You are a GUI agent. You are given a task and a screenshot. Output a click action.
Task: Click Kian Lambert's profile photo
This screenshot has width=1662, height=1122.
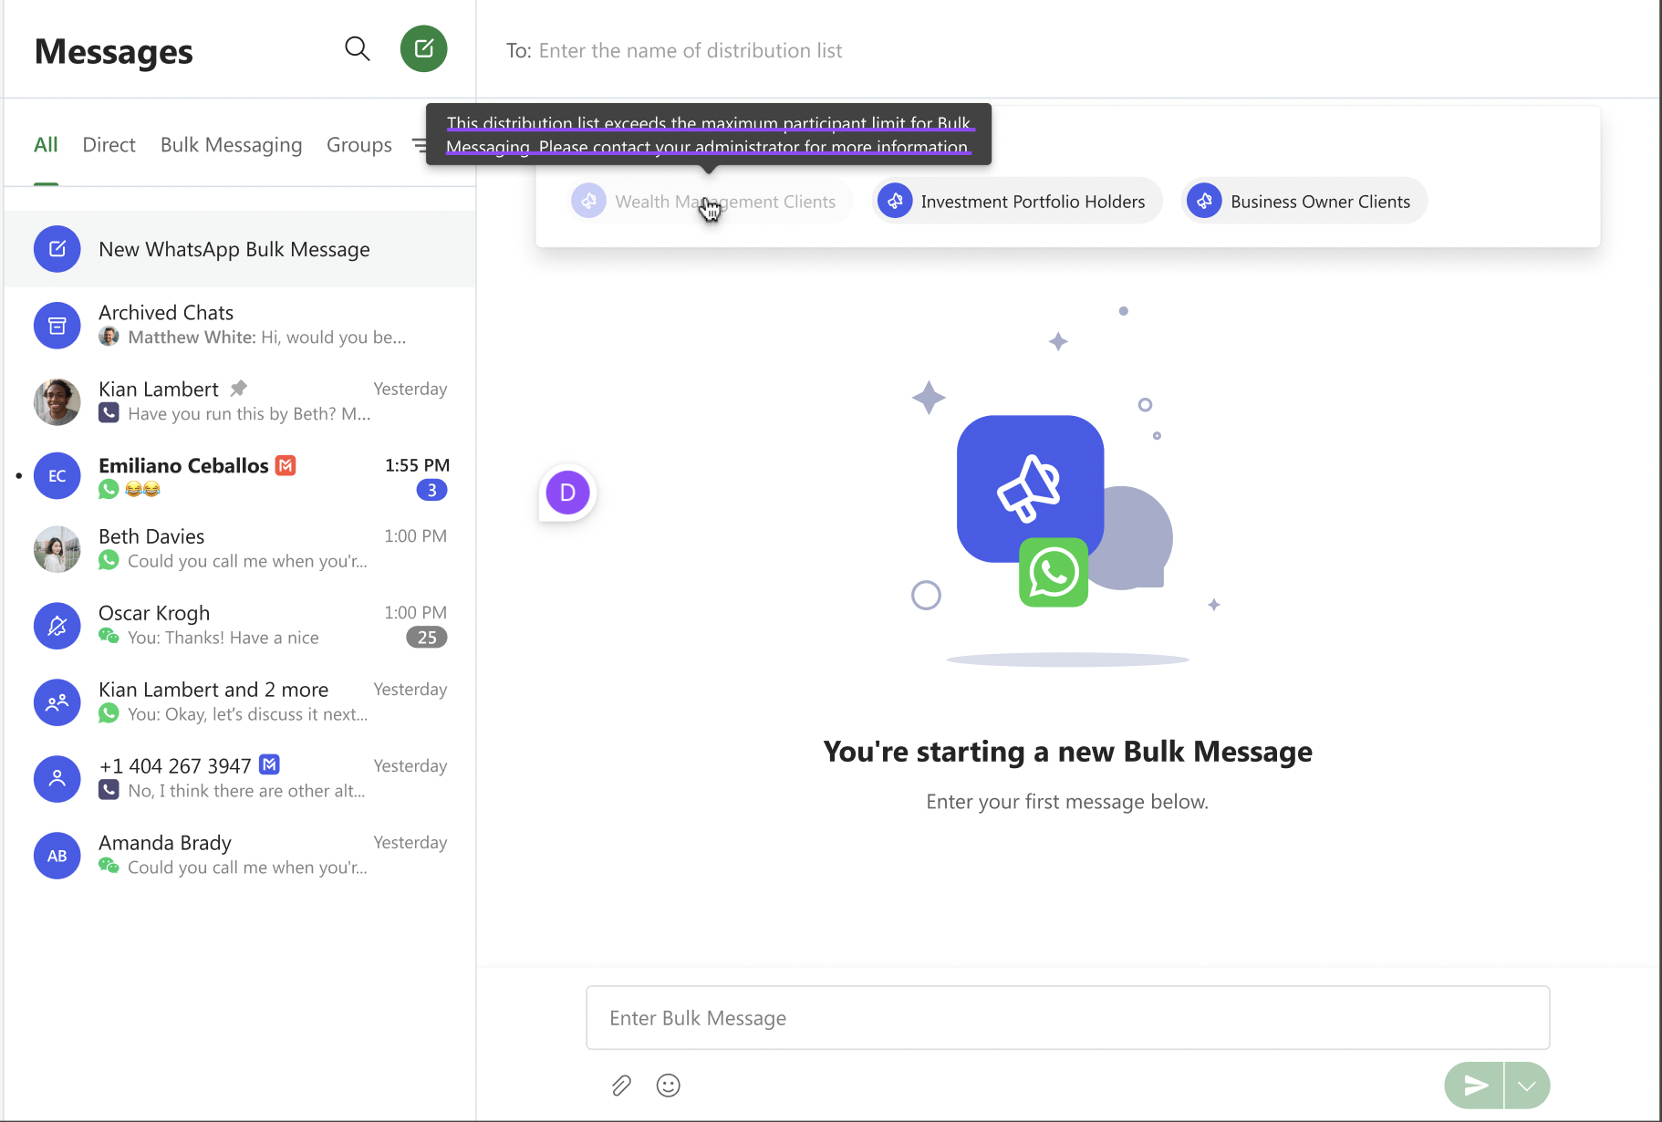click(57, 402)
